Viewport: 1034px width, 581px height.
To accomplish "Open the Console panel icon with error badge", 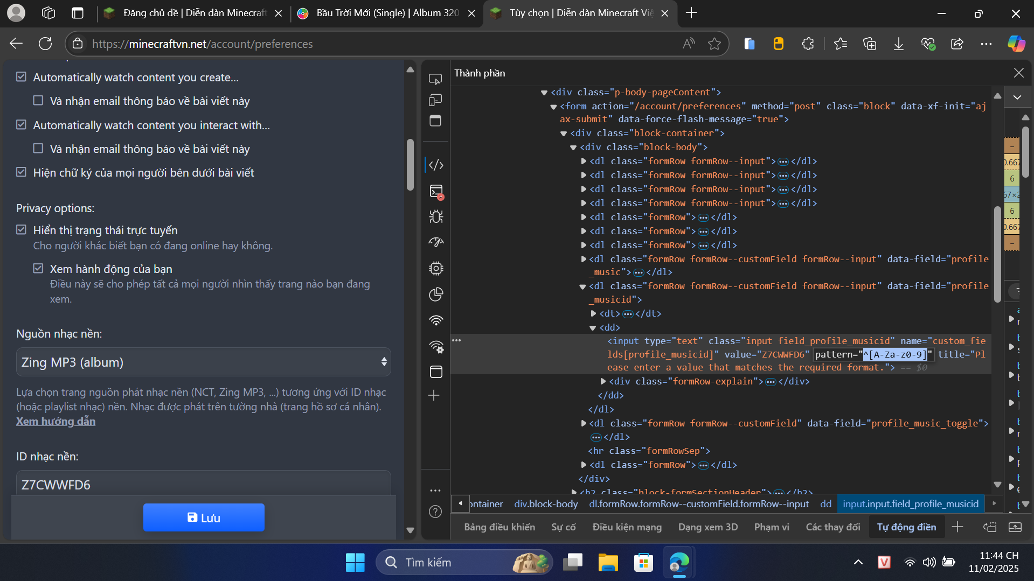I will click(x=436, y=192).
